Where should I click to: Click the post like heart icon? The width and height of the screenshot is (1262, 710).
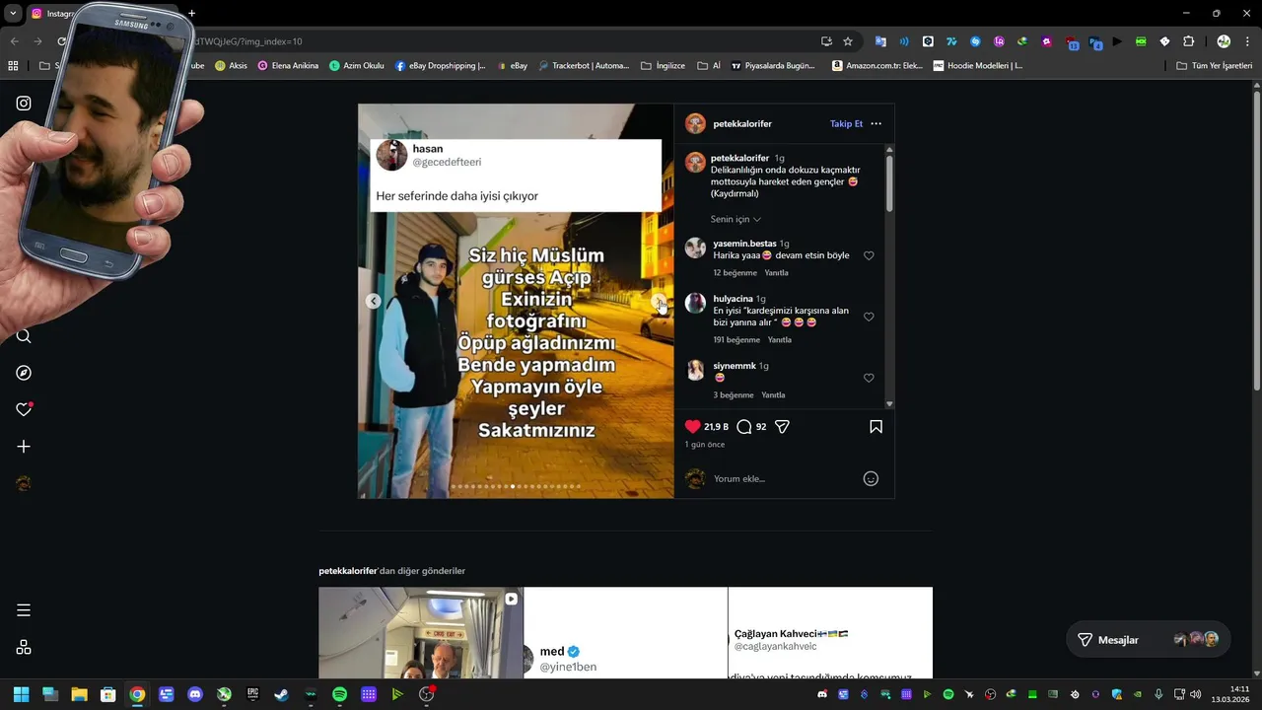tap(692, 427)
